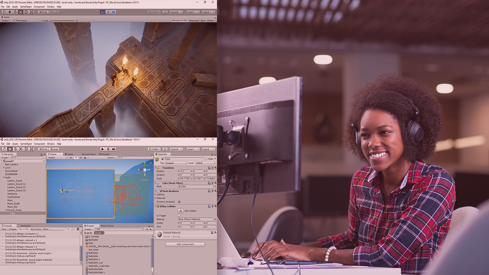Tick the Static checkbox in Inspector
The image size is (489, 275).
pyautogui.click(x=206, y=159)
